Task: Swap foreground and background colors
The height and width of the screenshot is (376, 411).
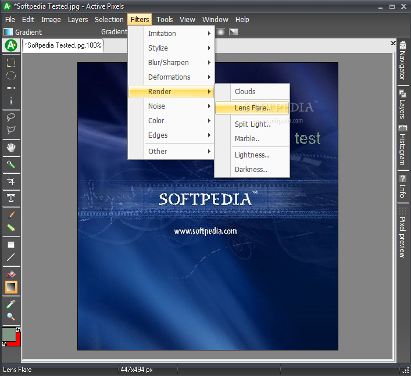Action: (19, 330)
